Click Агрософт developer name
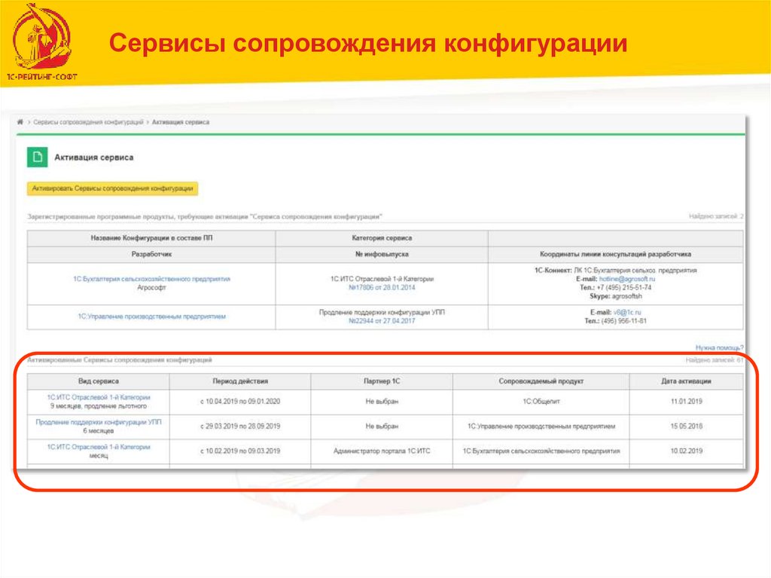The height and width of the screenshot is (578, 771). coord(151,288)
